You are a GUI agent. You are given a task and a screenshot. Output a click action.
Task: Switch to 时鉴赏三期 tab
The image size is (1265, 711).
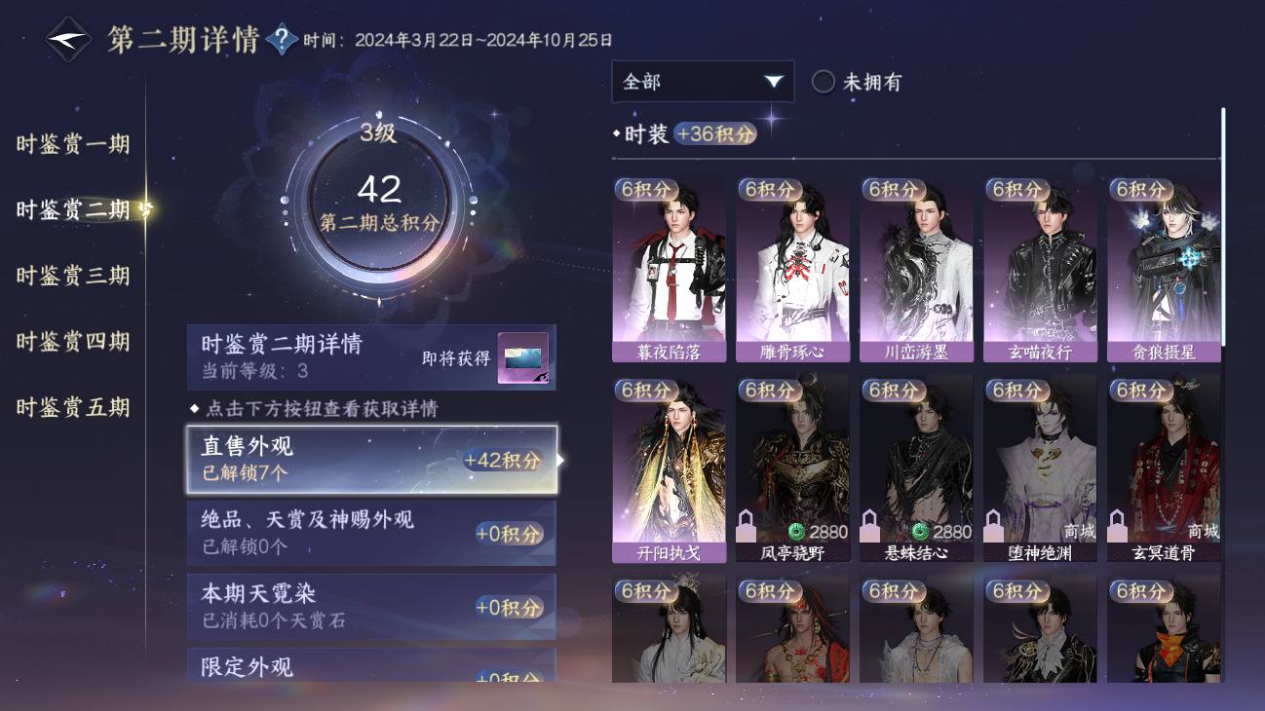73,276
